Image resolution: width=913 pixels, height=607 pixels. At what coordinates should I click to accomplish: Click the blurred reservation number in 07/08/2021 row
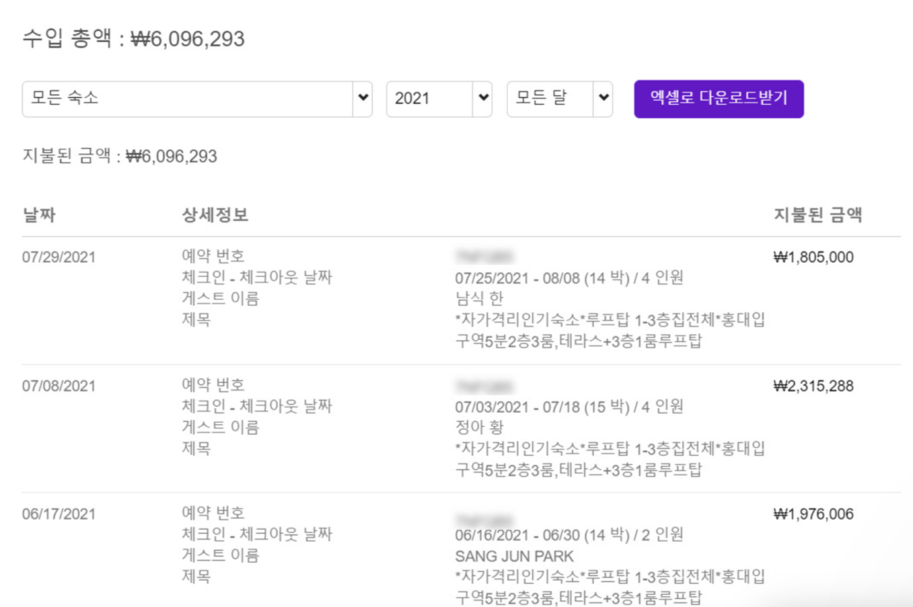484,386
